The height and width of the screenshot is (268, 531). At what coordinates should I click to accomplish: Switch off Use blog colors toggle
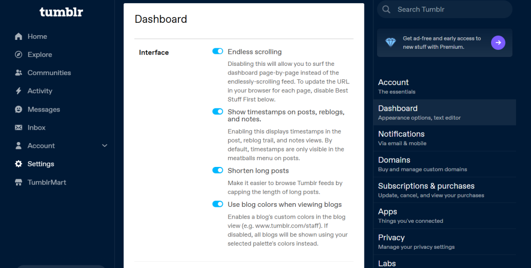[x=218, y=204]
